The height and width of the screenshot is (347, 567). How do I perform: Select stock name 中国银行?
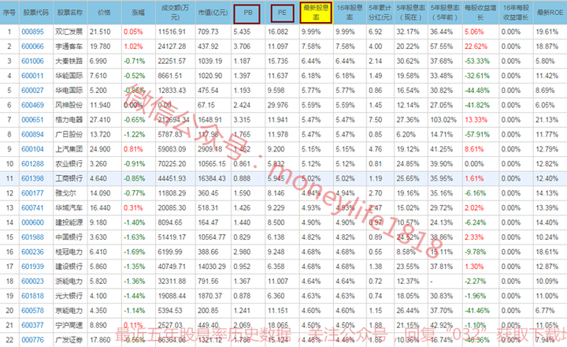(x=69, y=237)
